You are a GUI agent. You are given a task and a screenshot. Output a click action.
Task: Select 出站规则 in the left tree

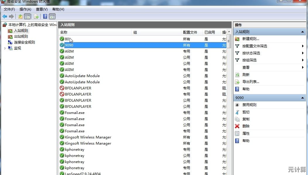click(21, 37)
